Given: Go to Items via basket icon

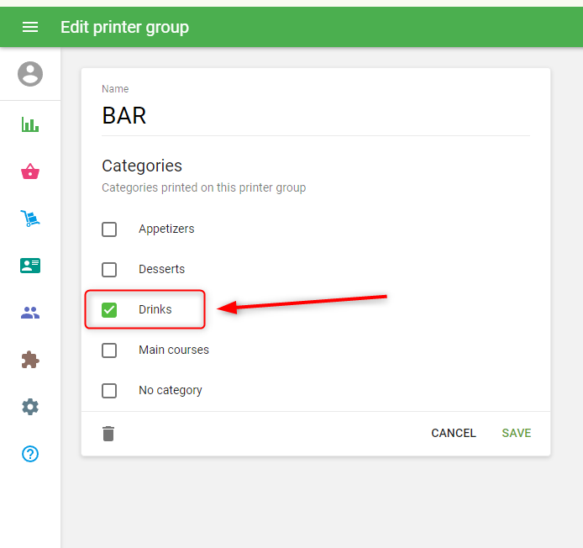Looking at the screenshot, I should pos(30,172).
